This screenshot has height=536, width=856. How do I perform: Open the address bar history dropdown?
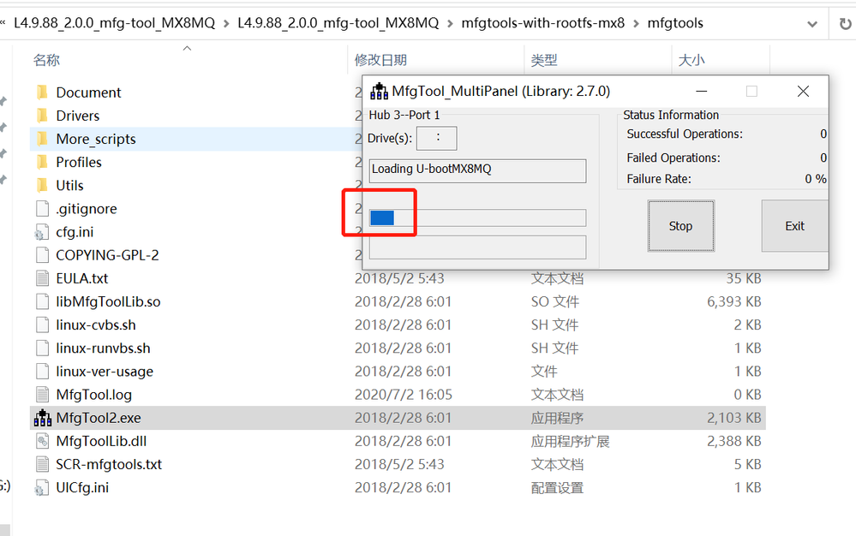click(812, 24)
